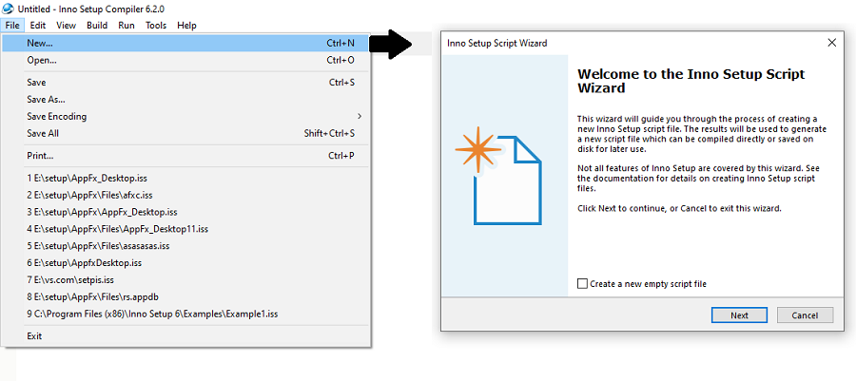Choose New... from the File menu

pyautogui.click(x=185, y=43)
